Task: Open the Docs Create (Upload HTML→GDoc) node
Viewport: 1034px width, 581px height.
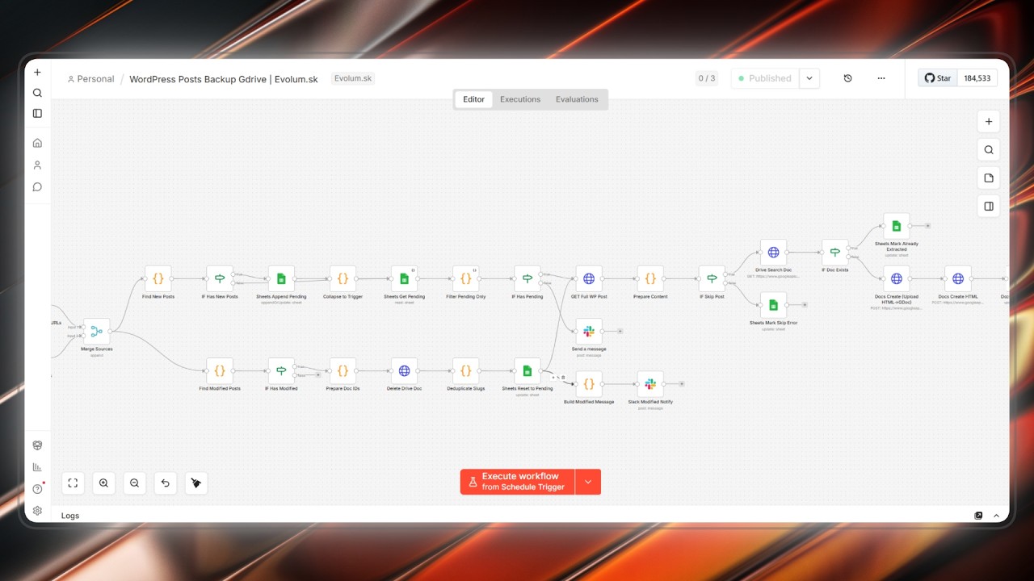Action: coord(897,278)
